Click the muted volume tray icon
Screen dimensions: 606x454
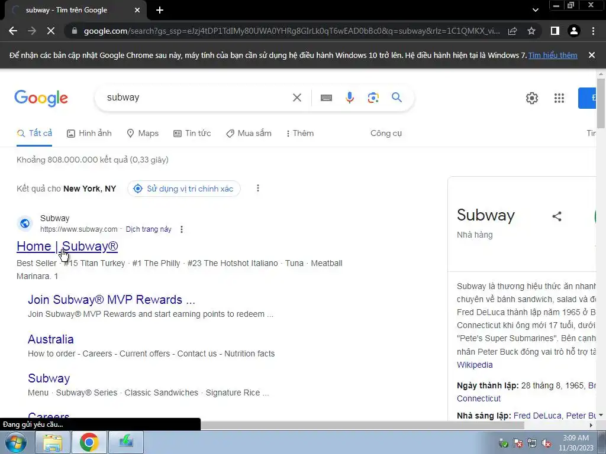point(546,443)
